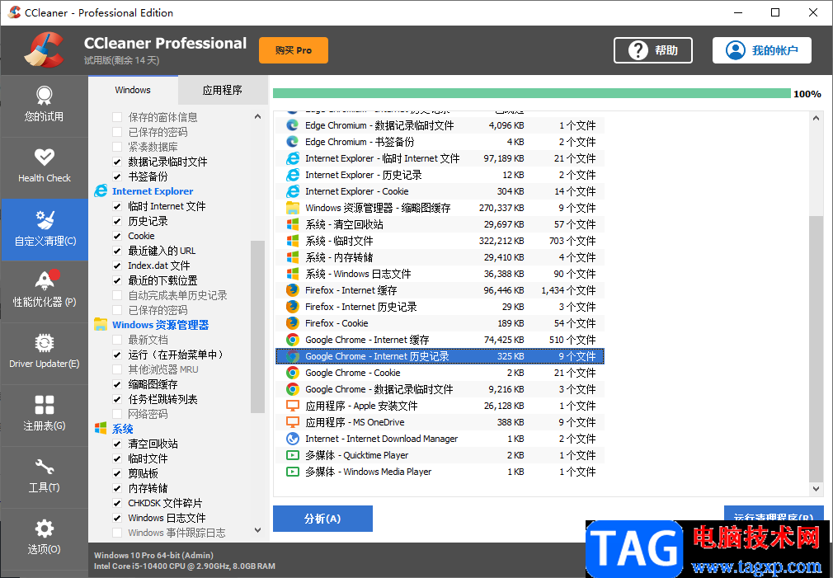Image resolution: width=833 pixels, height=578 pixels.
Task: Open the 工具(T) tools section
Action: (x=44, y=477)
